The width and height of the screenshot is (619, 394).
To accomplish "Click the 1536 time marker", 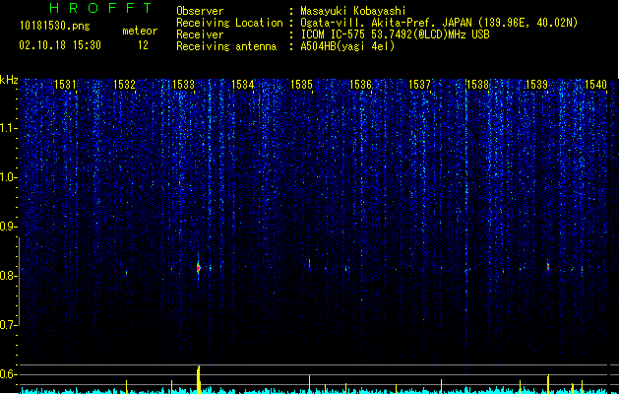I will 361,84.
